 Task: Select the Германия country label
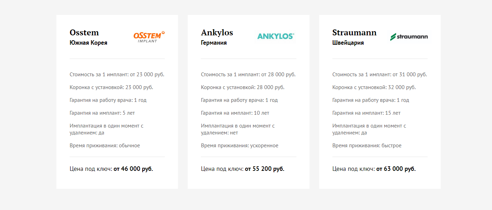[214, 43]
